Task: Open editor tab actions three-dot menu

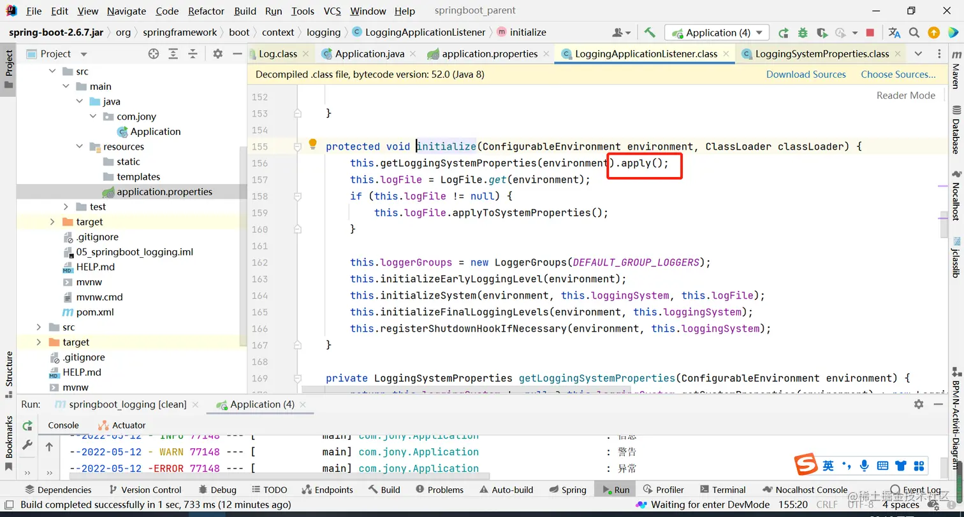Action: (938, 54)
